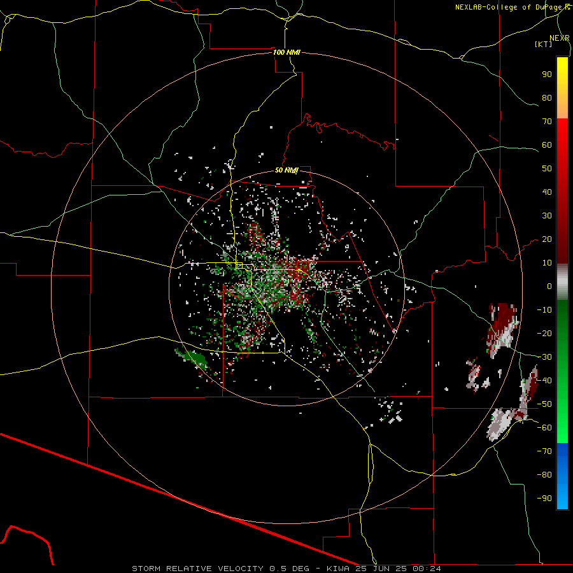Click the 00:24 timestamp in the caption
Screen dimensions: 573x573
428,569
